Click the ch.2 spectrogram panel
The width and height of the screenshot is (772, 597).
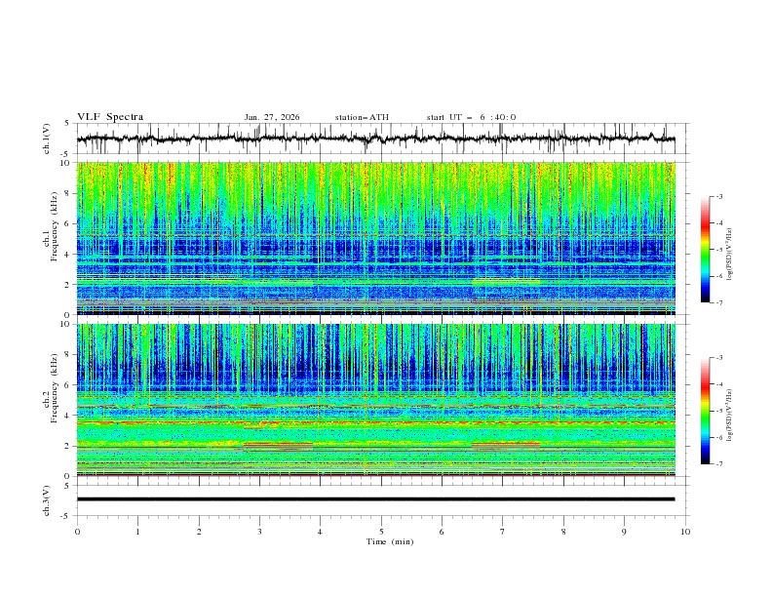pos(375,400)
